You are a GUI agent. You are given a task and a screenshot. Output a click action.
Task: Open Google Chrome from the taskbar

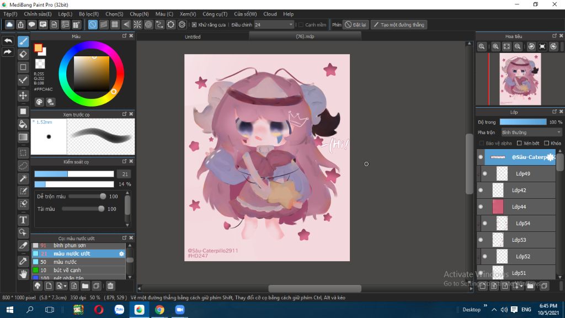(x=159, y=310)
